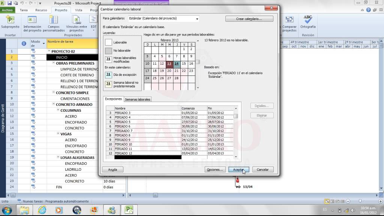
Task: Switch to the Vista ribbon tab
Action: click(78, 10)
